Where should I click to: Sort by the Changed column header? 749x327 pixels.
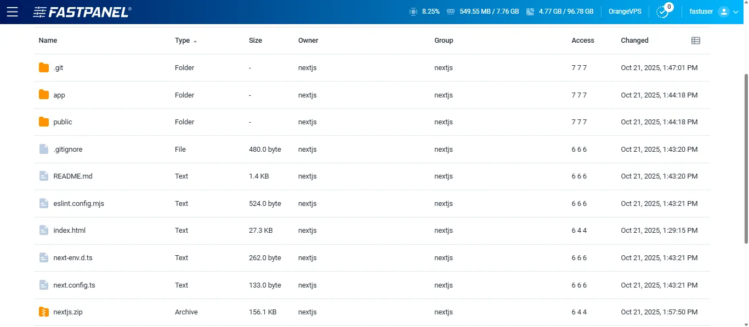(634, 41)
